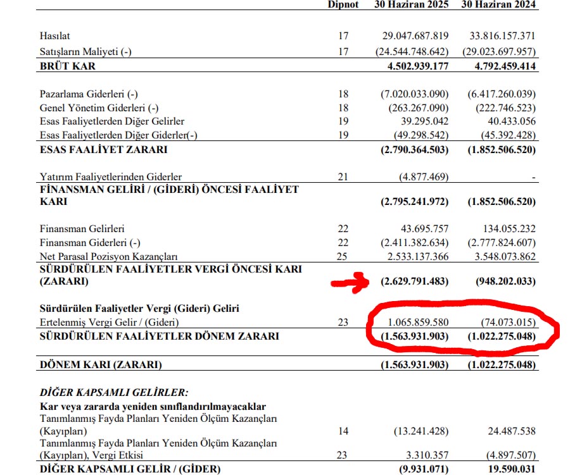The width and height of the screenshot is (582, 475).
Task: Click Finansman Gelirleri value 43.695.757
Action: pyautogui.click(x=421, y=228)
